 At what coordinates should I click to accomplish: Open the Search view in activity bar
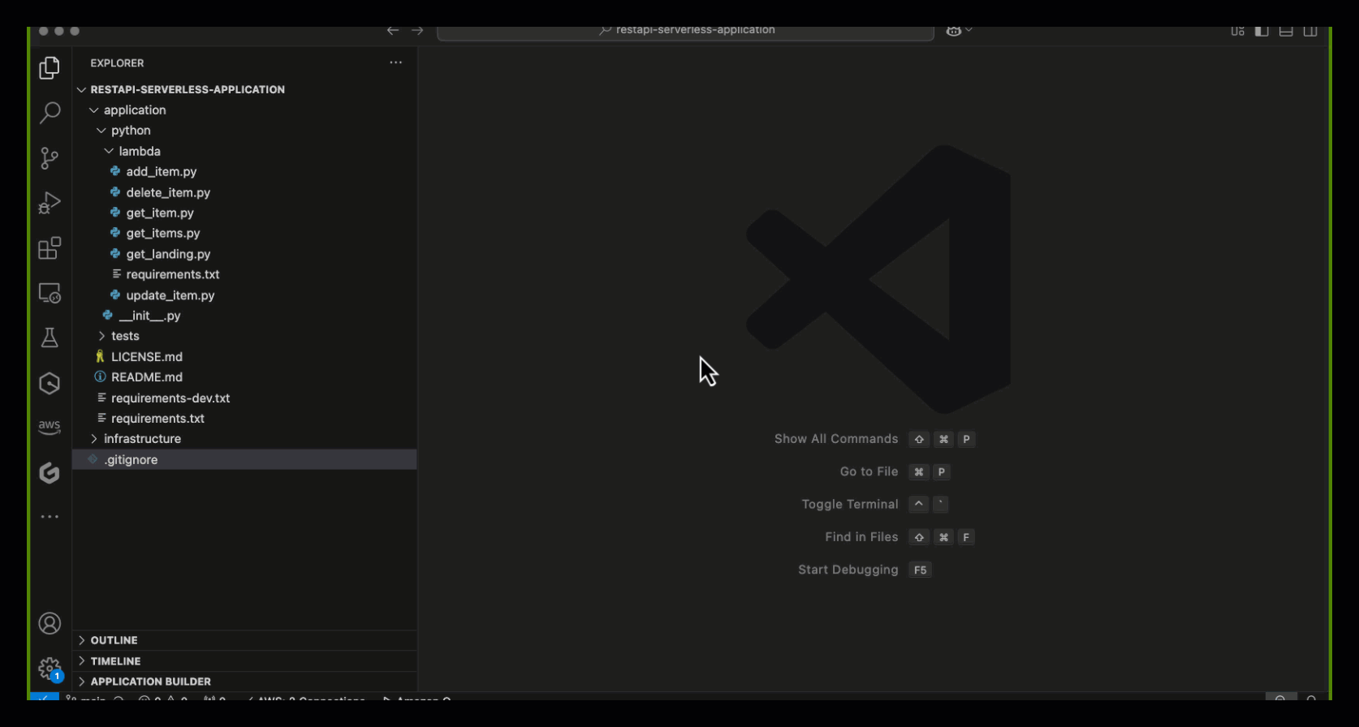pyautogui.click(x=50, y=113)
